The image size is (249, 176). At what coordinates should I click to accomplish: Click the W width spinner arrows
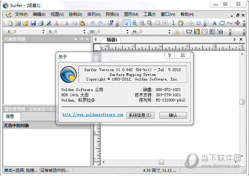point(127,31)
